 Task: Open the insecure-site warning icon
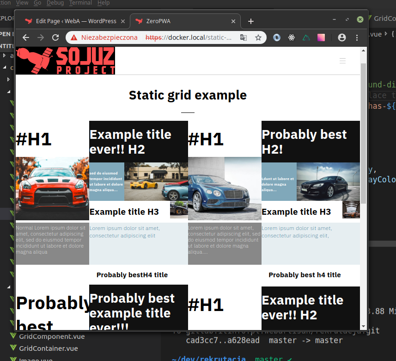coord(74,37)
